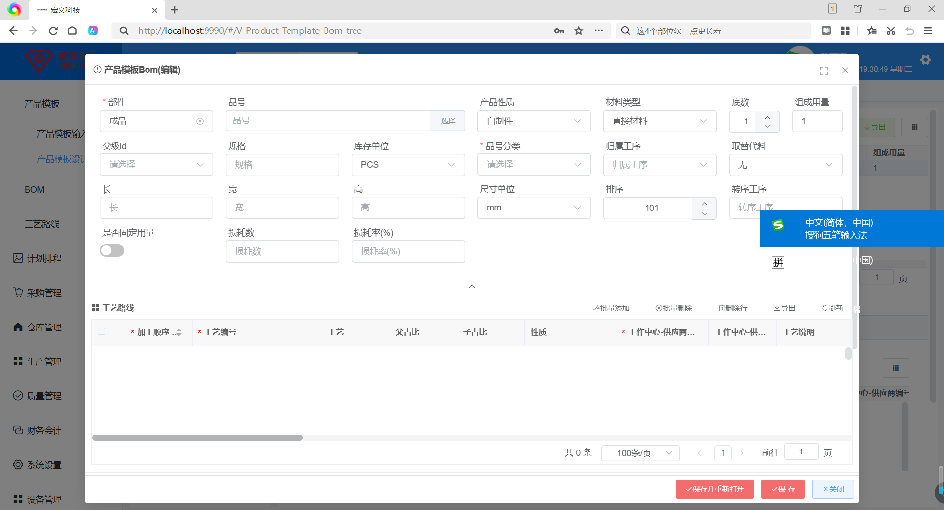The height and width of the screenshot is (510, 944).
Task: Click the 组成用量 input field
Action: [x=817, y=121]
